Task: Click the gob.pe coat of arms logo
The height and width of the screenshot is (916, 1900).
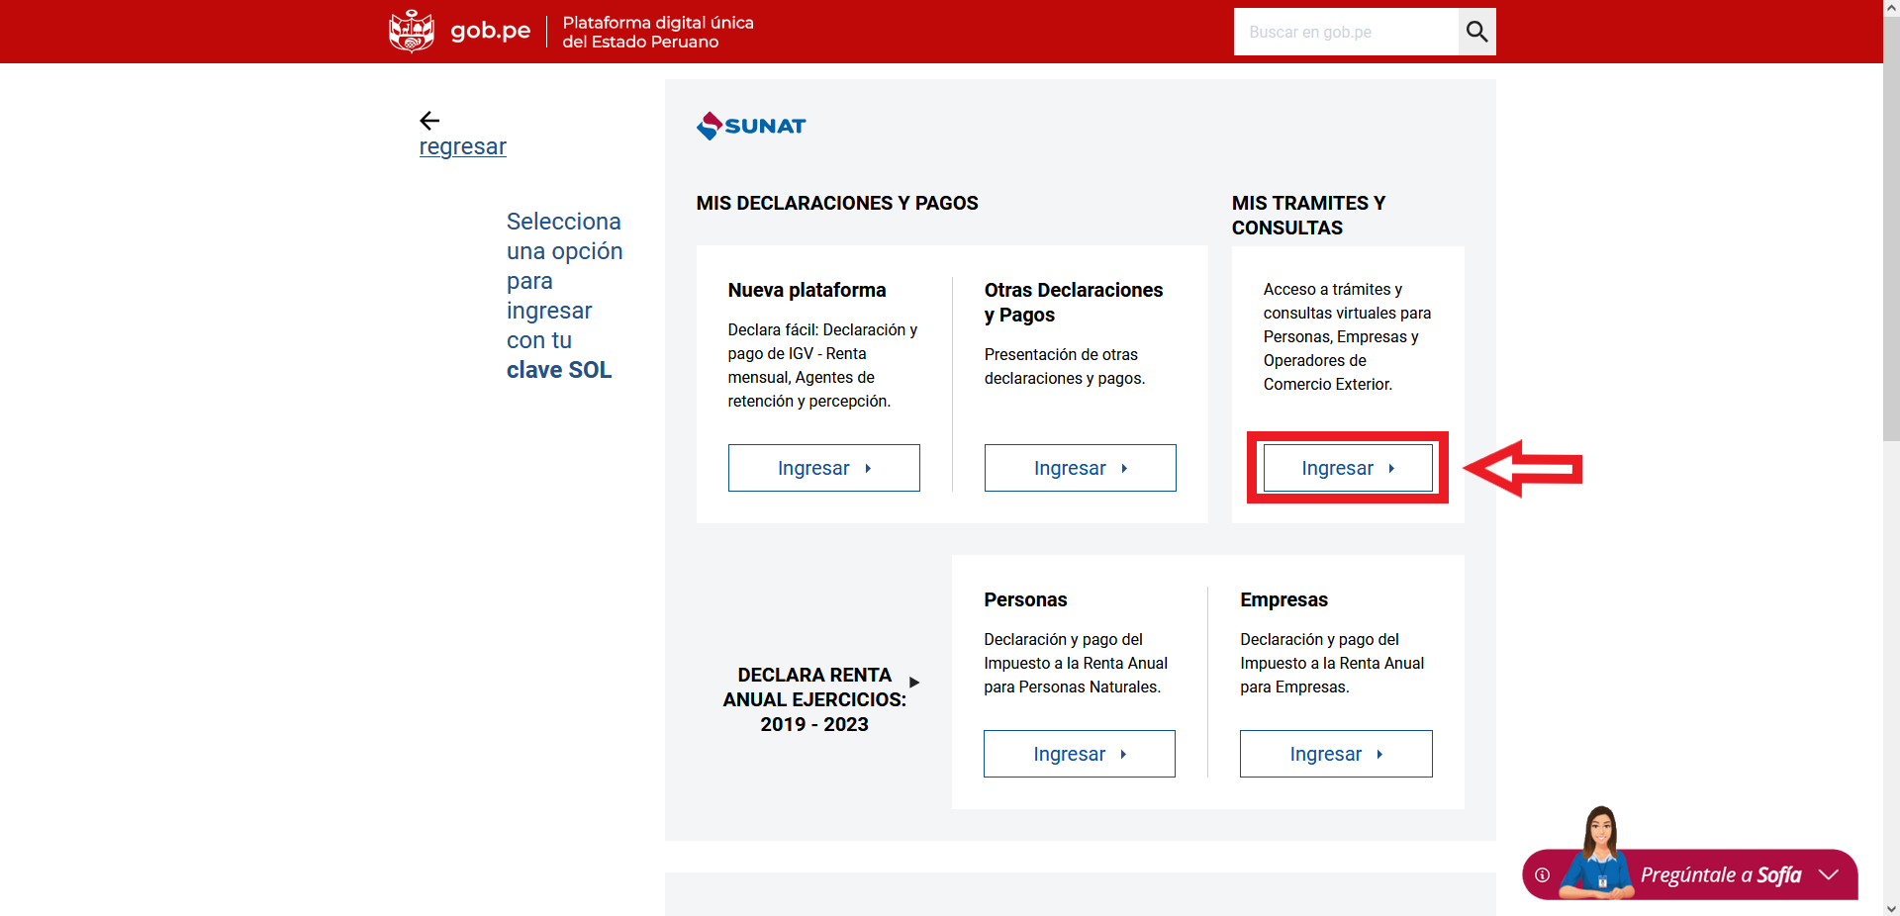Action: point(412,31)
